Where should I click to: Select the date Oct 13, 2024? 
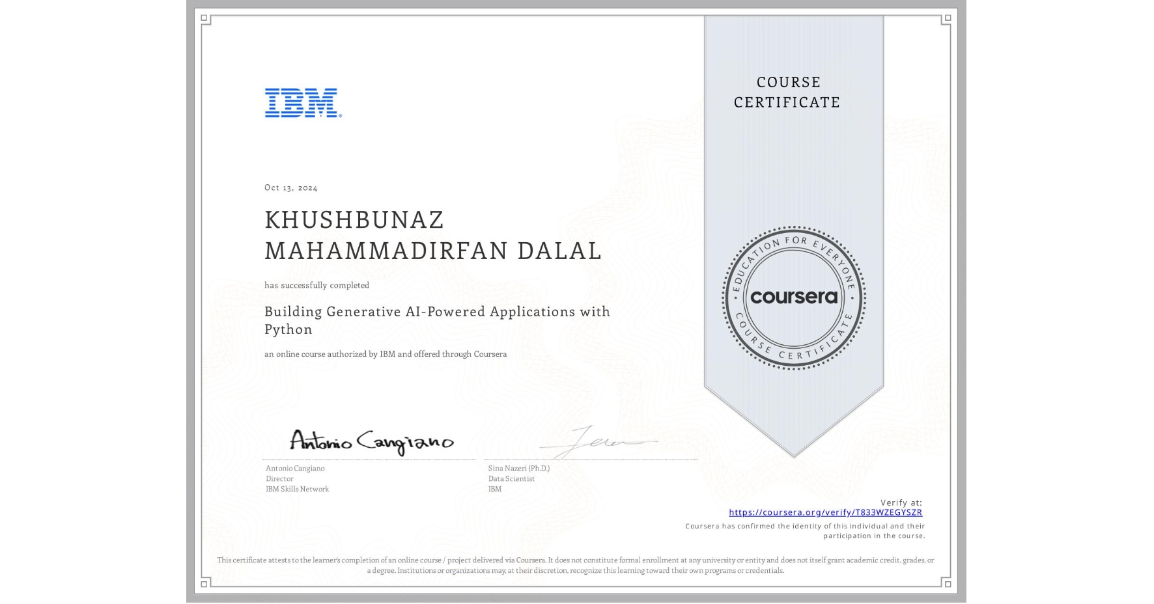pyautogui.click(x=291, y=187)
